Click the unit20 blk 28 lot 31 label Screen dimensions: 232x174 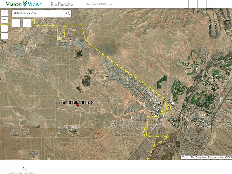[x=77, y=102]
